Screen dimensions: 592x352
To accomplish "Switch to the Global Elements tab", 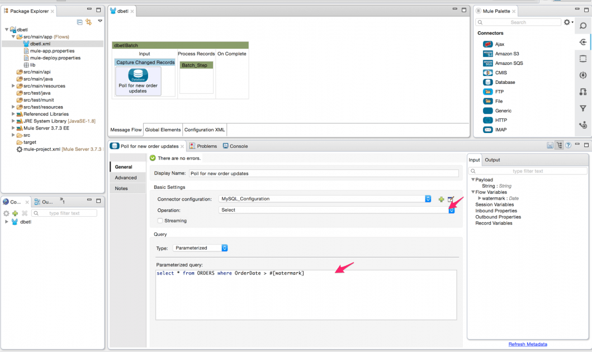I will (x=162, y=129).
